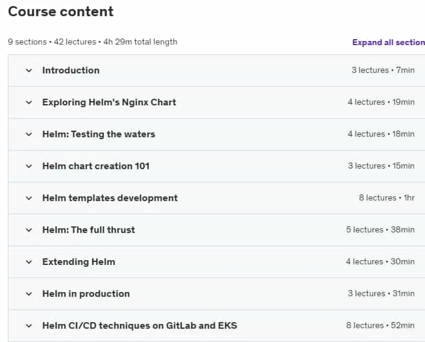
Task: Expand Exploring Helm's Nginx Chart chevron
Action: [29, 102]
